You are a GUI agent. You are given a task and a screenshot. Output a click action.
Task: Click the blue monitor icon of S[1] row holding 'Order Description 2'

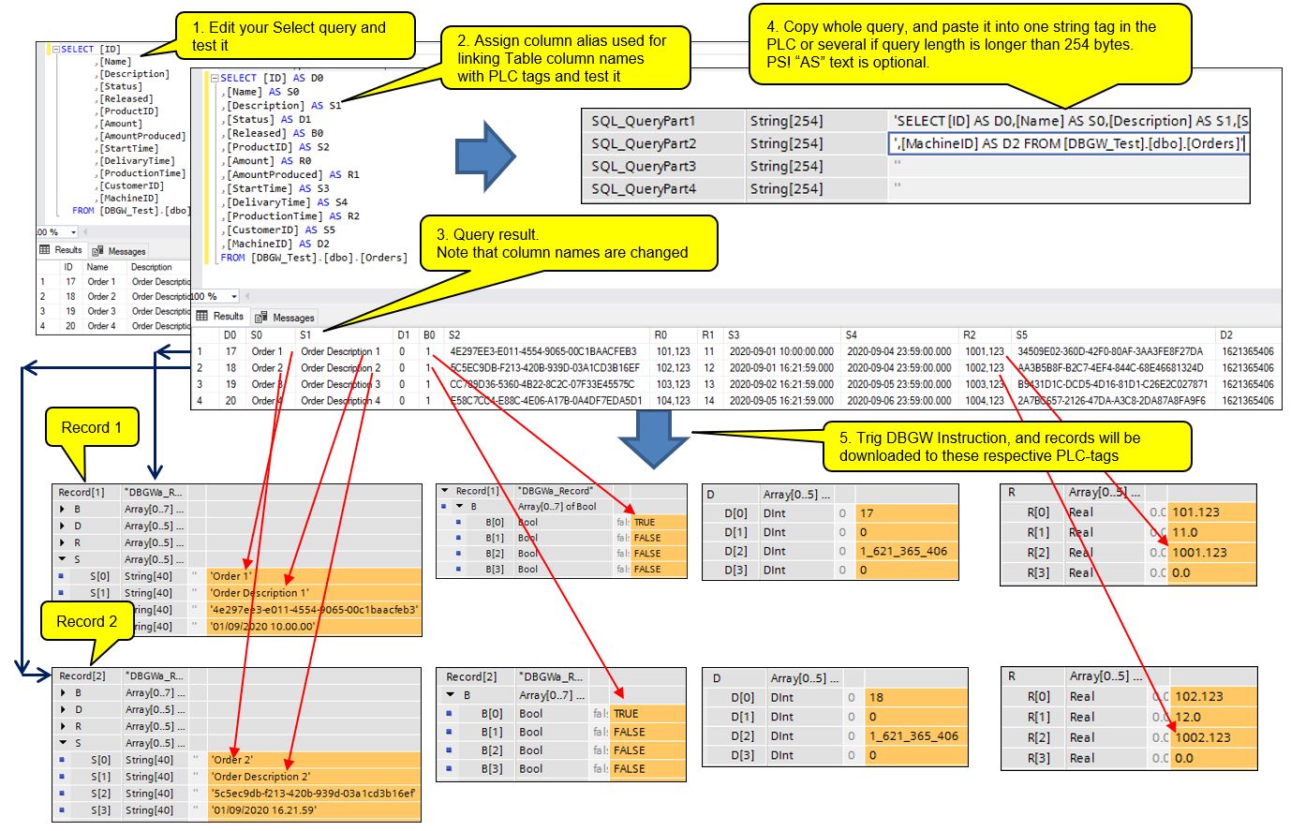coord(61,777)
